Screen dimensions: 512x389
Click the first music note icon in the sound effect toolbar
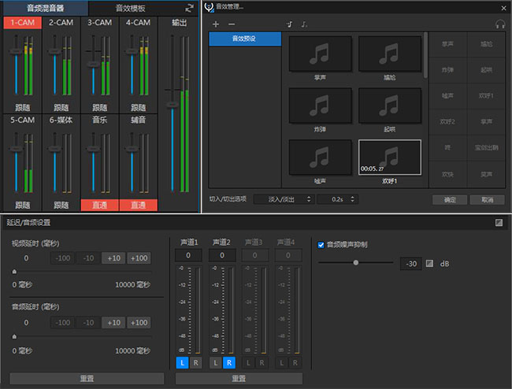click(x=289, y=24)
